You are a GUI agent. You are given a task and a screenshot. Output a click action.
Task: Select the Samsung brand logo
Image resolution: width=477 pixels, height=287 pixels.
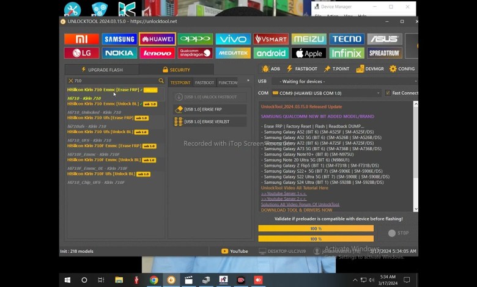point(119,39)
